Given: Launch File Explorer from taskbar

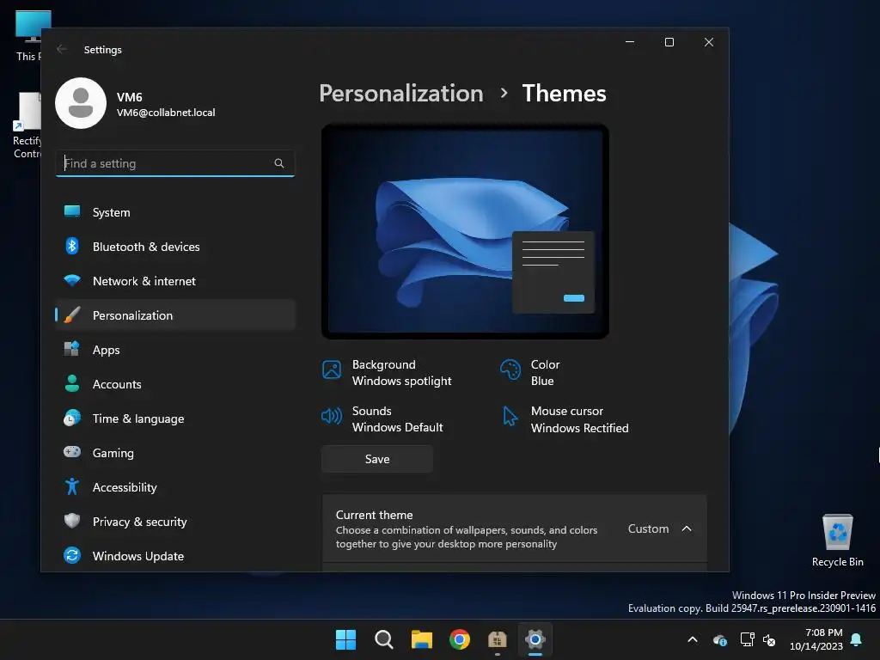Looking at the screenshot, I should click(421, 639).
